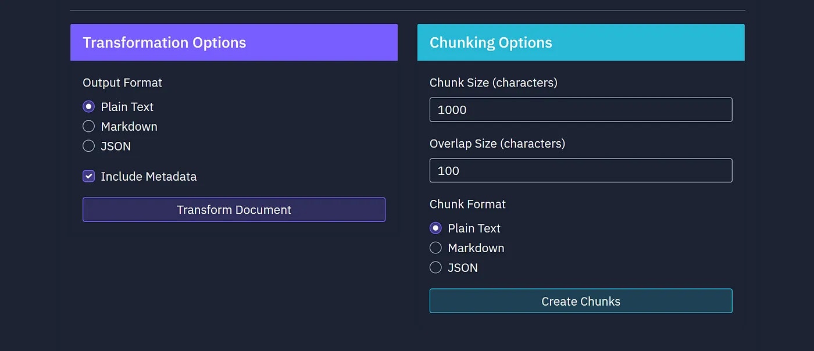Choose JSON radio under Chunk Format
Viewport: 814px width, 351px height.
(435, 268)
